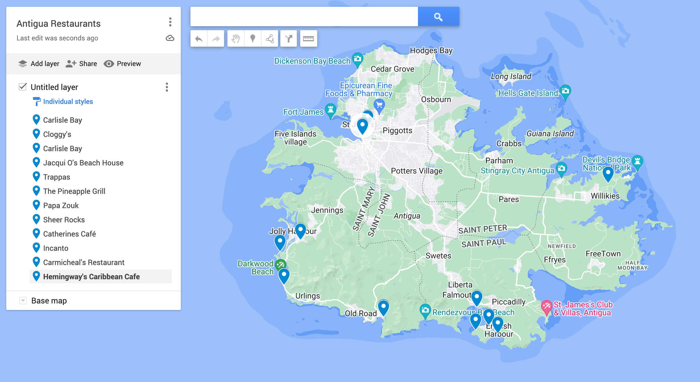Select Sheer Rocks in the layer list
The height and width of the screenshot is (382, 700).
[x=64, y=220]
